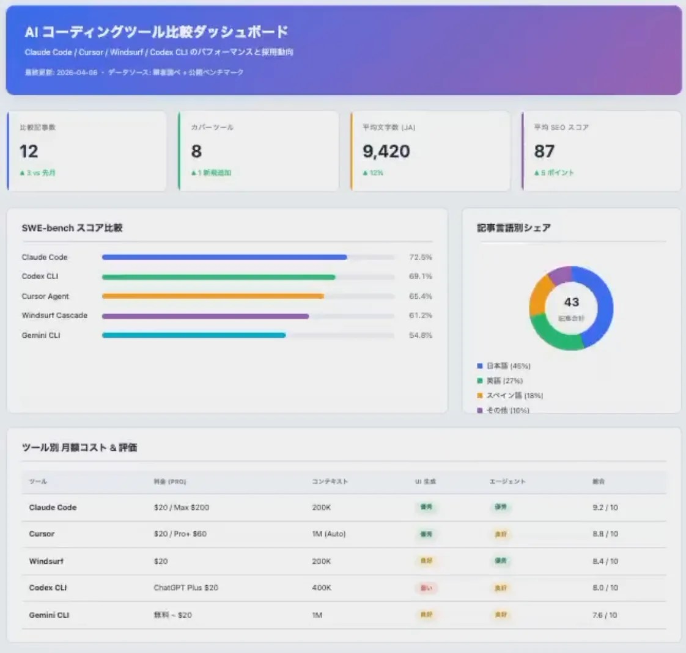Click the 'Claude Code' name in the cost table

[x=53, y=508]
